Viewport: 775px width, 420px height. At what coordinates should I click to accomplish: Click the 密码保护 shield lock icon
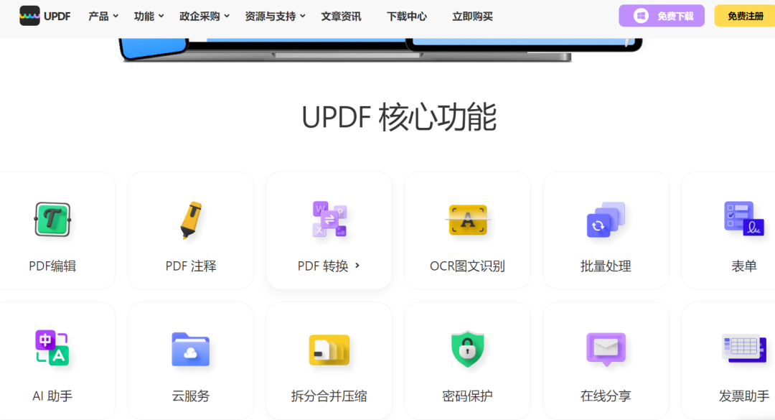point(468,349)
